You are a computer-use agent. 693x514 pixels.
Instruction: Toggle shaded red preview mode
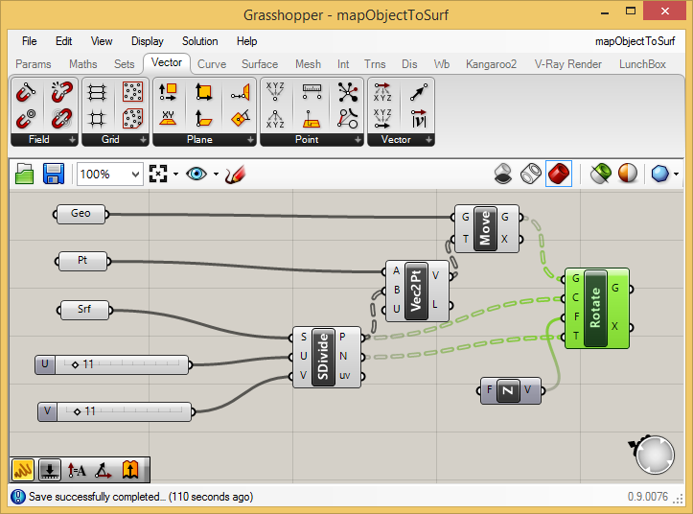pyautogui.click(x=559, y=174)
